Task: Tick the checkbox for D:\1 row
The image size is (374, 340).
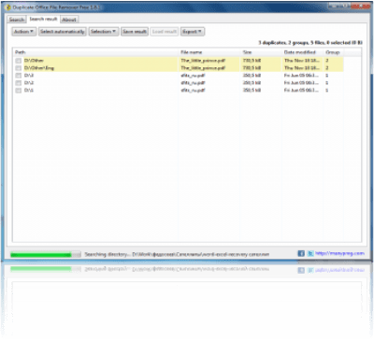Action: [x=19, y=91]
